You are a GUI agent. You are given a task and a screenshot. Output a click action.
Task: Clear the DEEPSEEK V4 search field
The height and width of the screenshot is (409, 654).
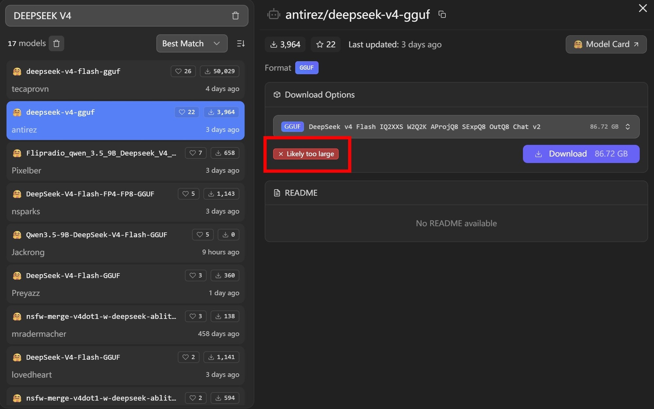[x=235, y=16]
